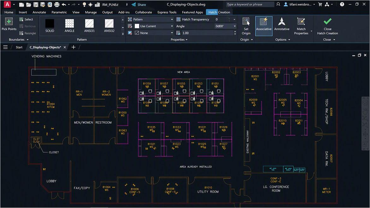Save the drawing with the floppy icon
This screenshot has height=208, width=370.
coord(36,4)
